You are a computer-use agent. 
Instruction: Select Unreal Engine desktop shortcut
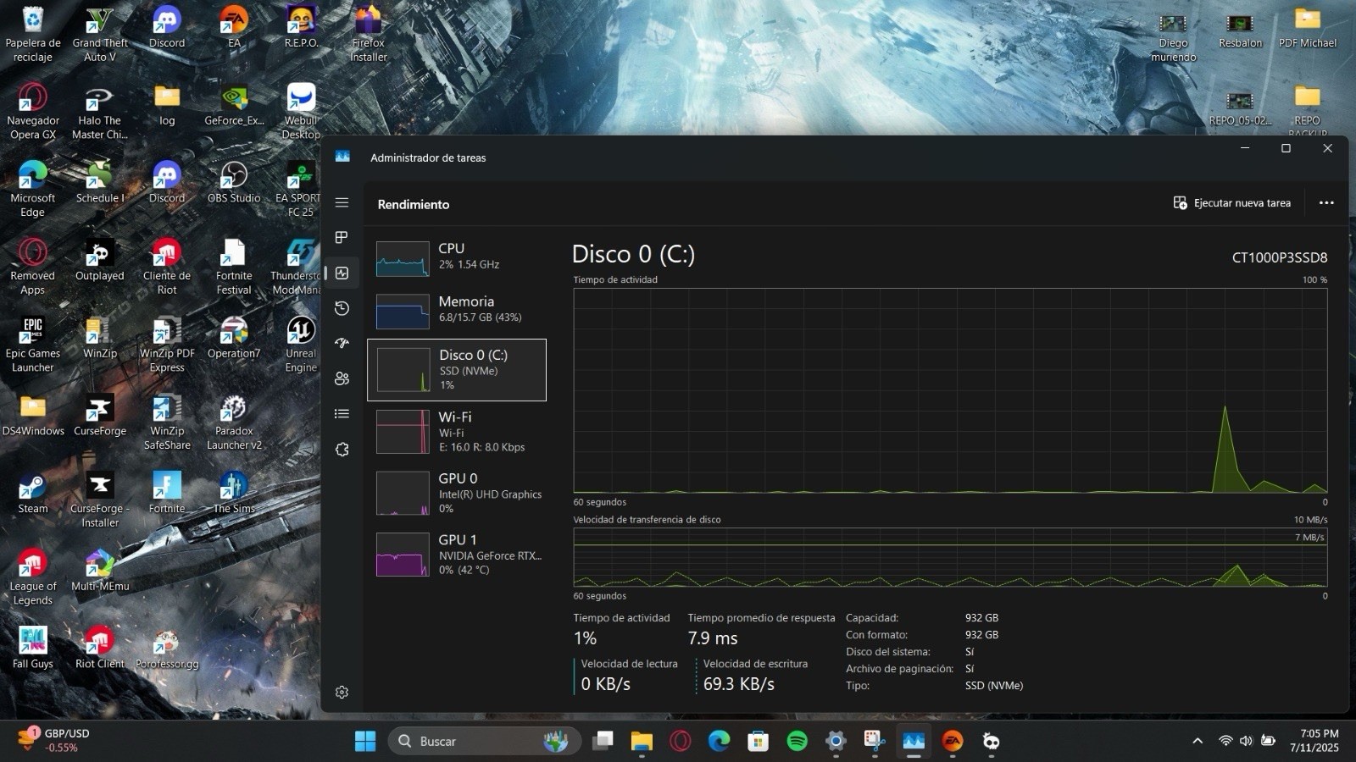(301, 344)
